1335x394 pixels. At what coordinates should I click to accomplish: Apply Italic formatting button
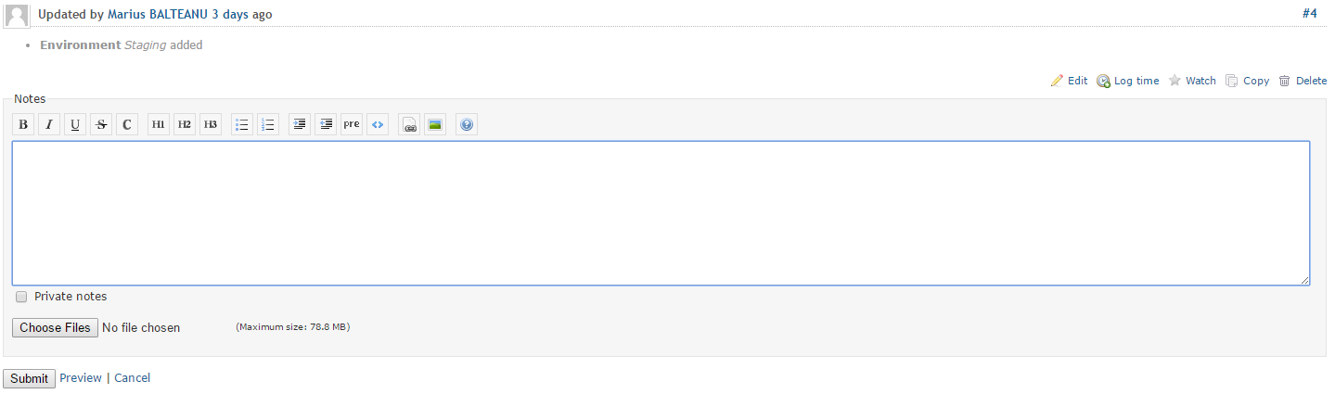pyautogui.click(x=49, y=124)
